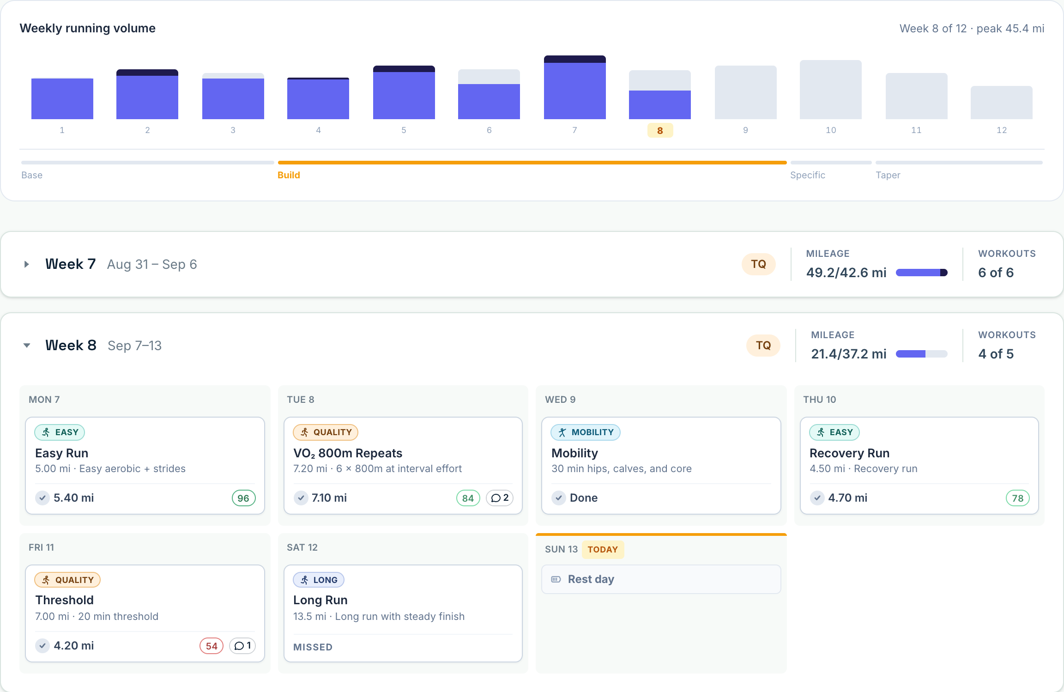The image size is (1064, 692).
Task: Open the comment on Threshold workout
Action: pos(242,646)
